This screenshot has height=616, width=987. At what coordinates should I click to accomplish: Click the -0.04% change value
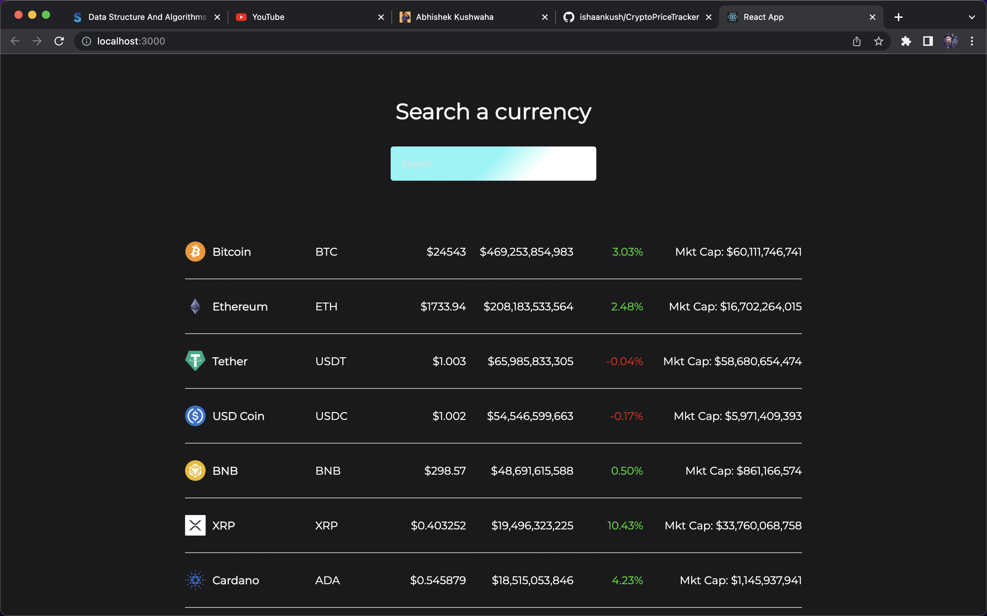point(624,361)
